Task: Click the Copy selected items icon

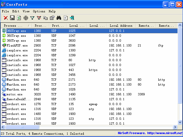Action: tap(45, 18)
